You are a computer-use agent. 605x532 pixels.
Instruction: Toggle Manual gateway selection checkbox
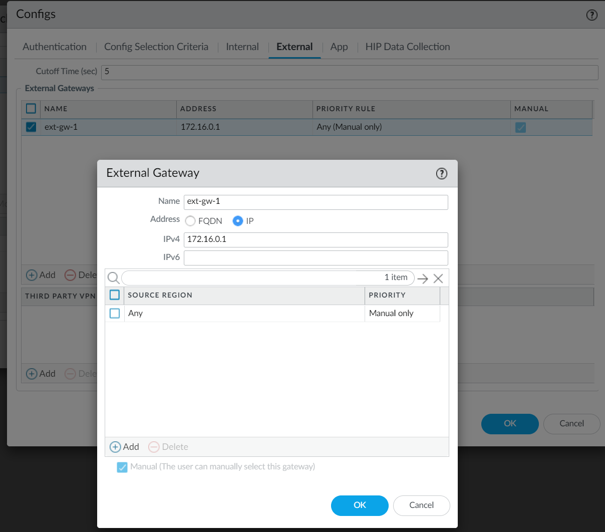[122, 467]
